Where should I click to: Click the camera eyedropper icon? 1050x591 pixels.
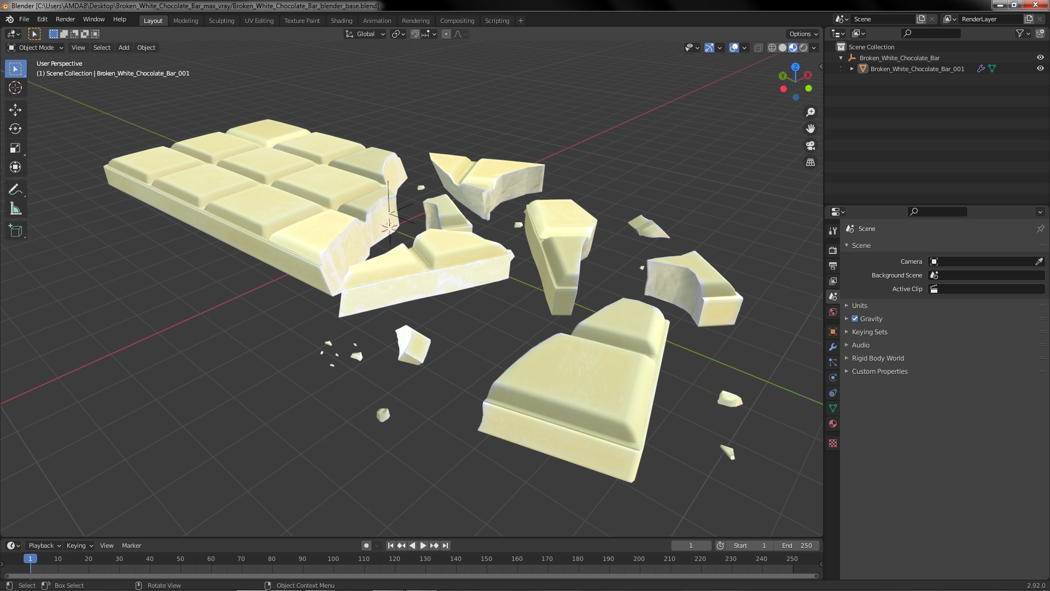click(x=1039, y=262)
